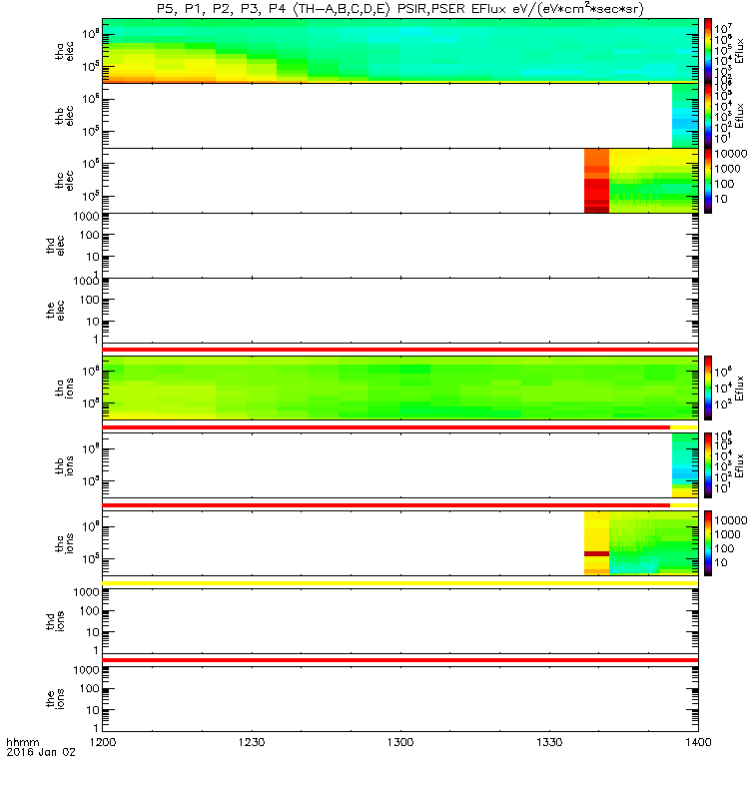
Task: Click the red status bar above tha ions
Action: [x=400, y=350]
